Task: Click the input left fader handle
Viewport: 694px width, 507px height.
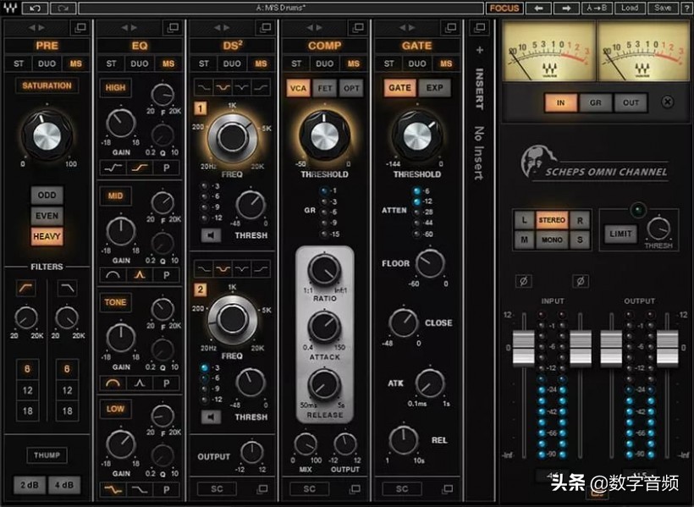Action: point(524,348)
